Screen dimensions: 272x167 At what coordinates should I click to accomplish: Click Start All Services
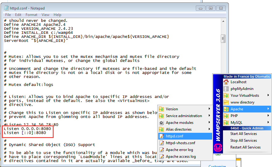pyautogui.click(x=243, y=134)
